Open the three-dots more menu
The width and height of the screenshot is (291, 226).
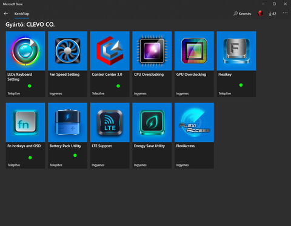coord(285,13)
